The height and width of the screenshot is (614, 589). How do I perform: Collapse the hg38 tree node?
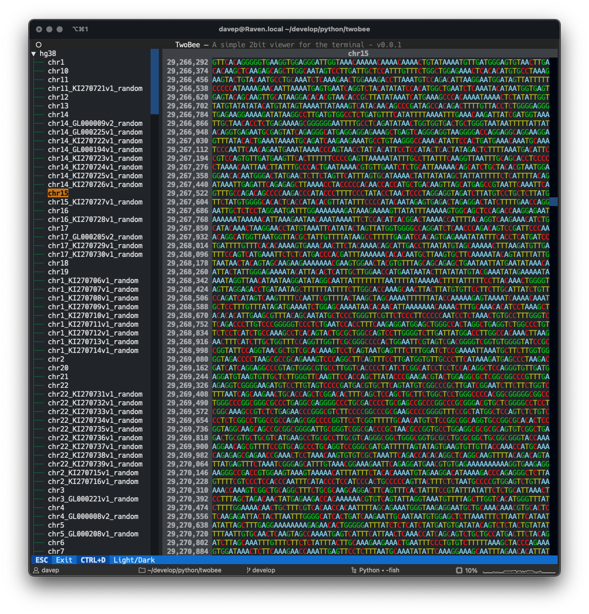pyautogui.click(x=34, y=53)
